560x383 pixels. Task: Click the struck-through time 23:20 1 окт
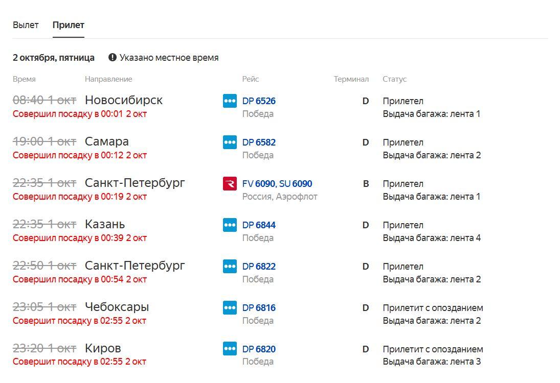[x=44, y=348]
